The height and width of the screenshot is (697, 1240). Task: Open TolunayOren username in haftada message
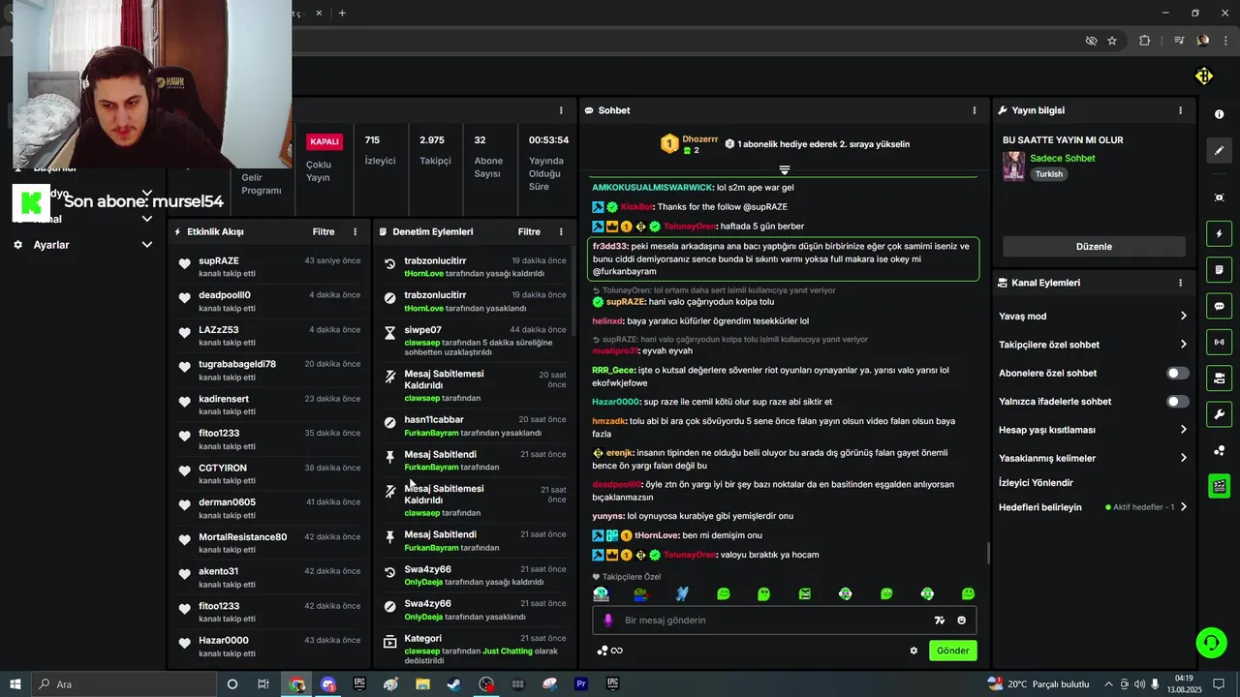click(689, 227)
